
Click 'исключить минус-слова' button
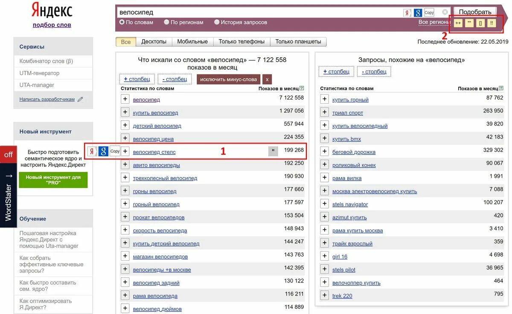(228, 79)
